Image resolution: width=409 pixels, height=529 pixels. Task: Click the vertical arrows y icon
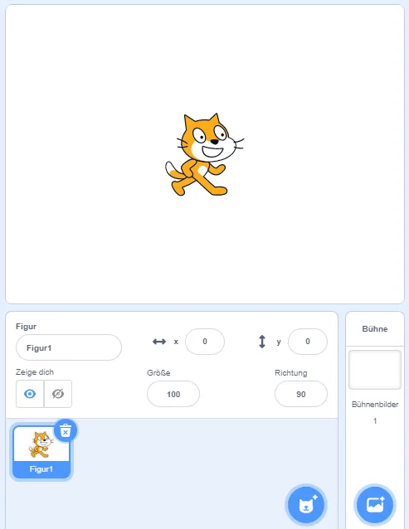pyautogui.click(x=262, y=342)
